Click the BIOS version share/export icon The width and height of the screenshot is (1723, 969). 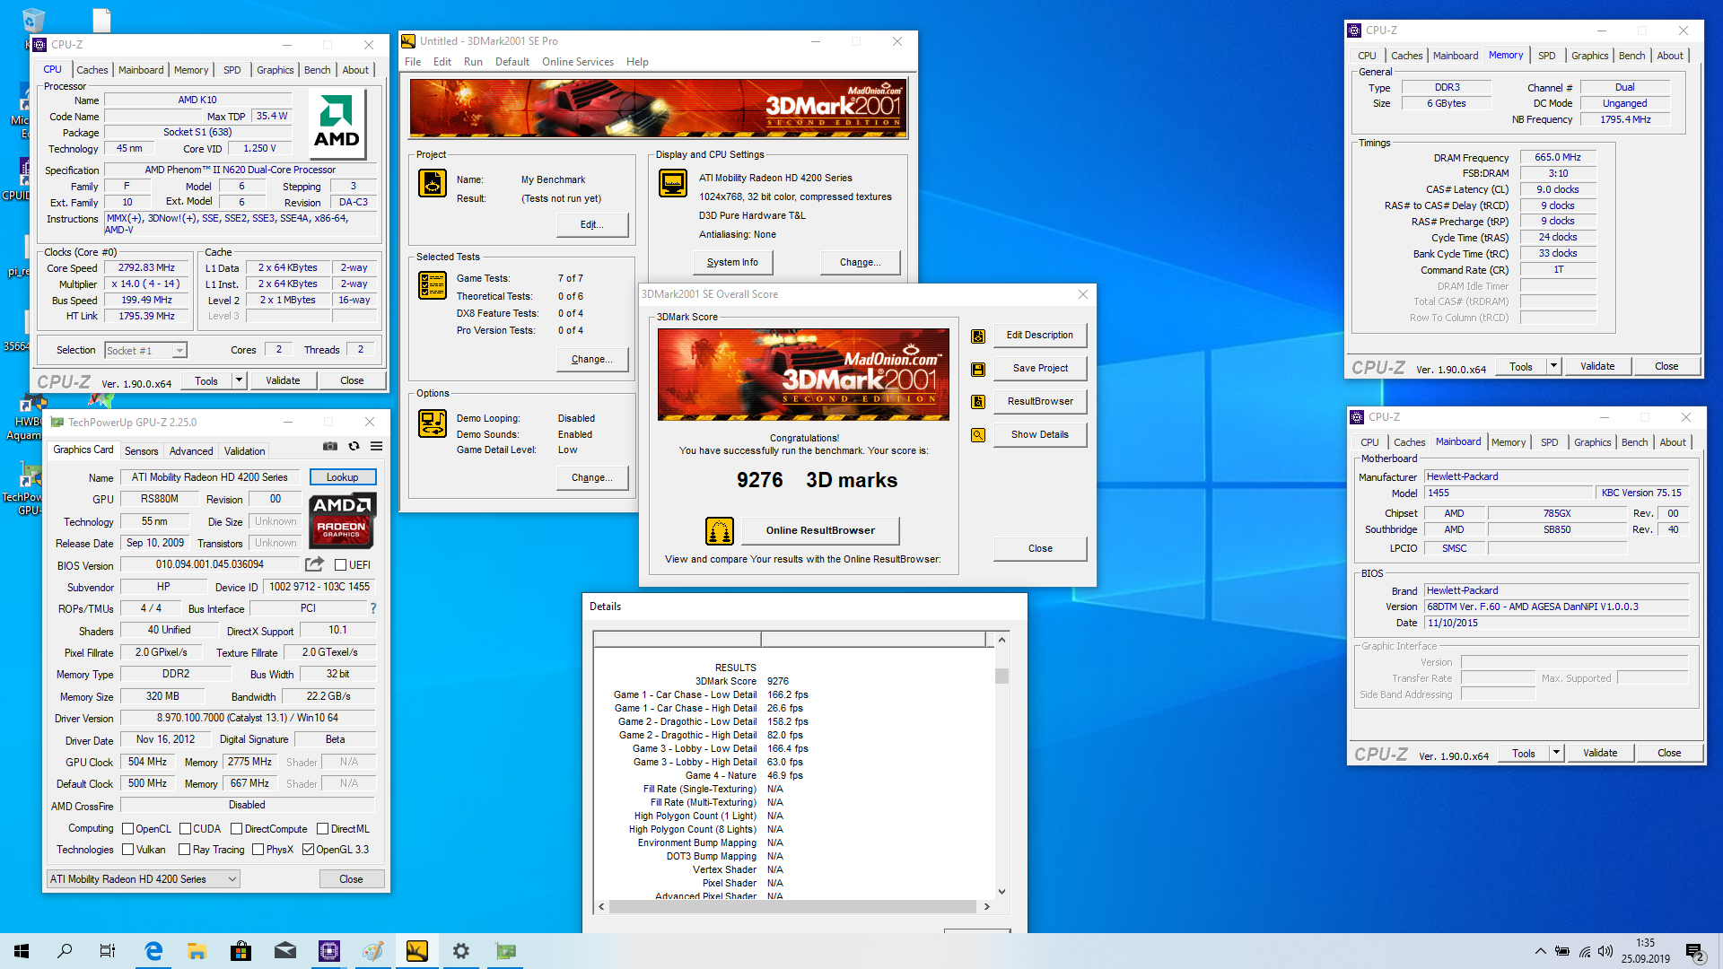pos(314,564)
